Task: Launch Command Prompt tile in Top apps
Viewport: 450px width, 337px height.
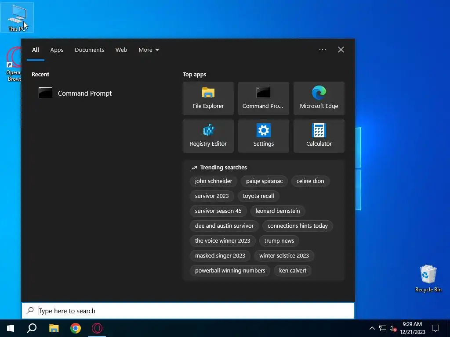Action: tap(264, 98)
